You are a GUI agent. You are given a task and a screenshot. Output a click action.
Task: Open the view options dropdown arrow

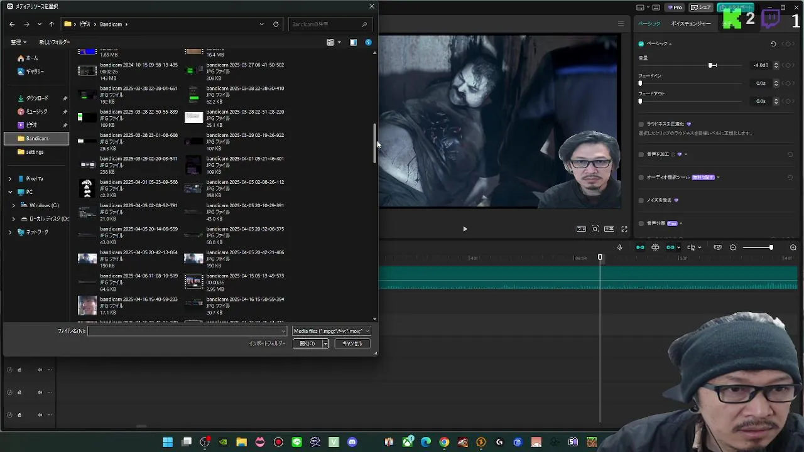[339, 43]
